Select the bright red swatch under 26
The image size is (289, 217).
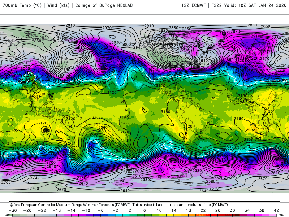(x=214, y=215)
